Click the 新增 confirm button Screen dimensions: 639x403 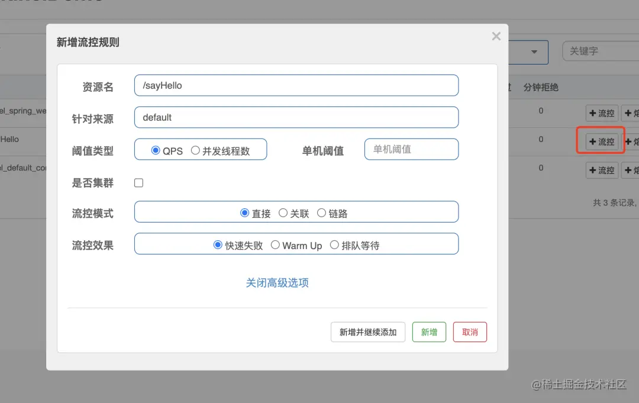click(428, 332)
